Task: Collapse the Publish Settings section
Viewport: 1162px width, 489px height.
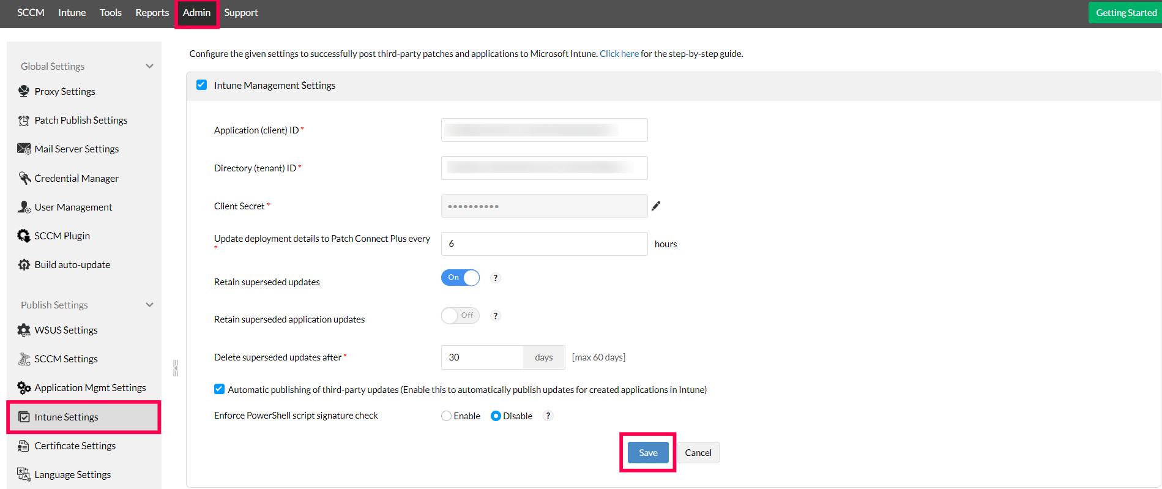Action: click(x=149, y=305)
